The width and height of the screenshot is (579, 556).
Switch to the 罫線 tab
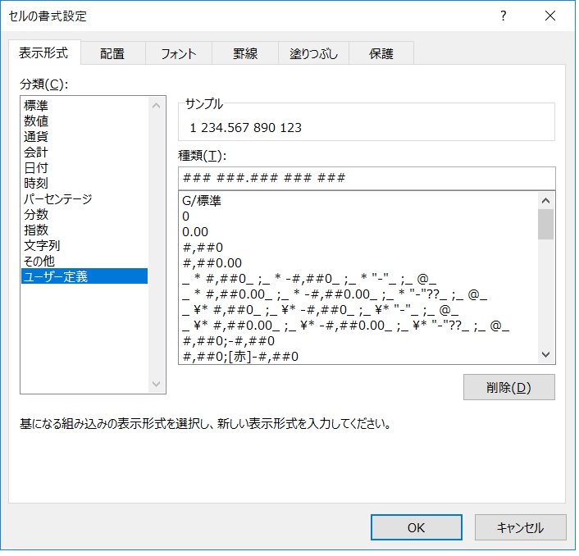coord(246,54)
